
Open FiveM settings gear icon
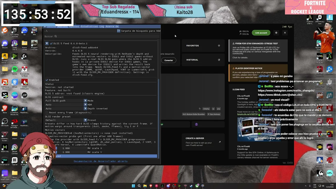pyautogui.click(x=276, y=33)
